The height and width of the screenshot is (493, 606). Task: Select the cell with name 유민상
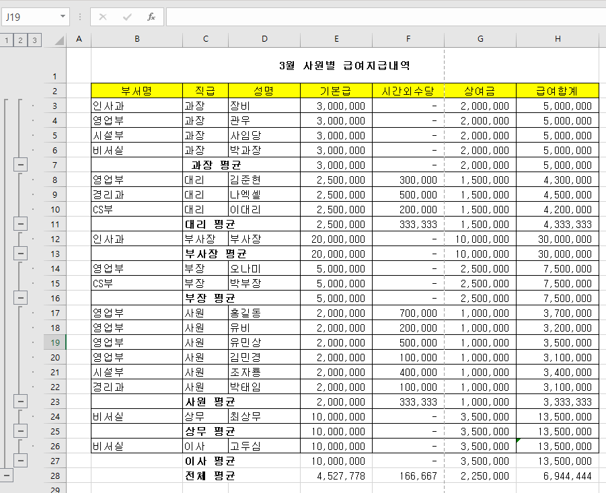click(264, 343)
